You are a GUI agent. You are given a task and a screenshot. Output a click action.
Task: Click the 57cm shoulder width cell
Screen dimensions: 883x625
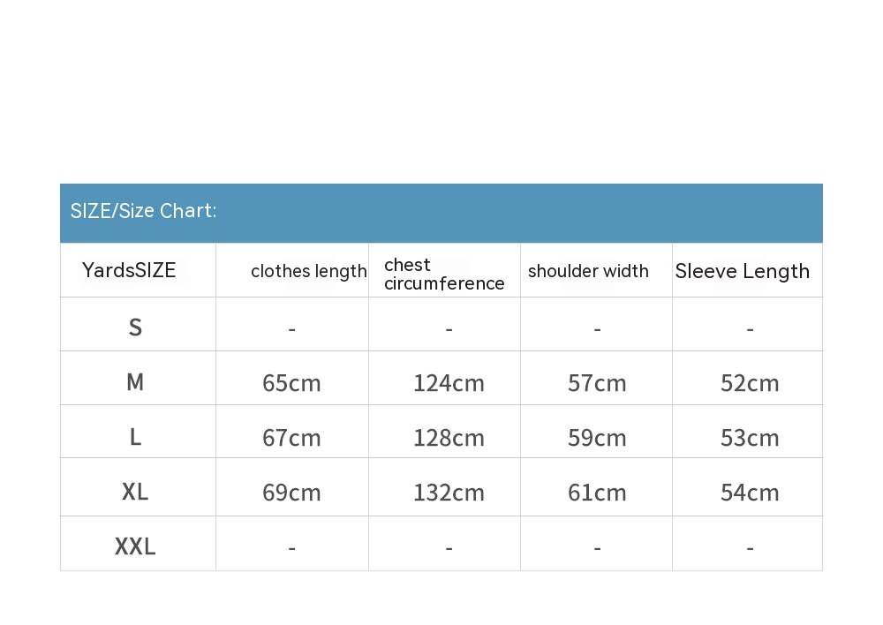click(x=597, y=383)
